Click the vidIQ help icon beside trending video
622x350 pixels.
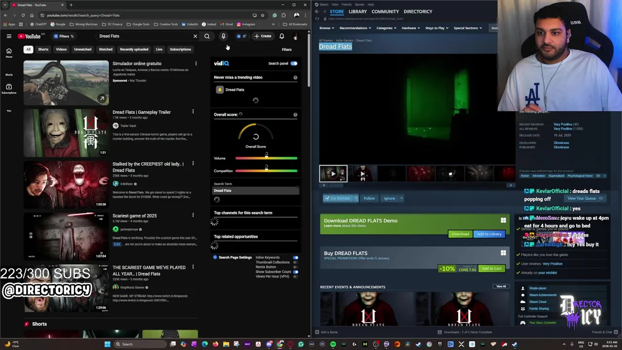295,77
